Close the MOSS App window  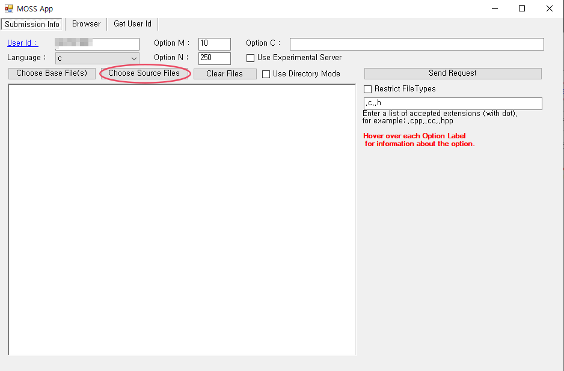click(549, 8)
